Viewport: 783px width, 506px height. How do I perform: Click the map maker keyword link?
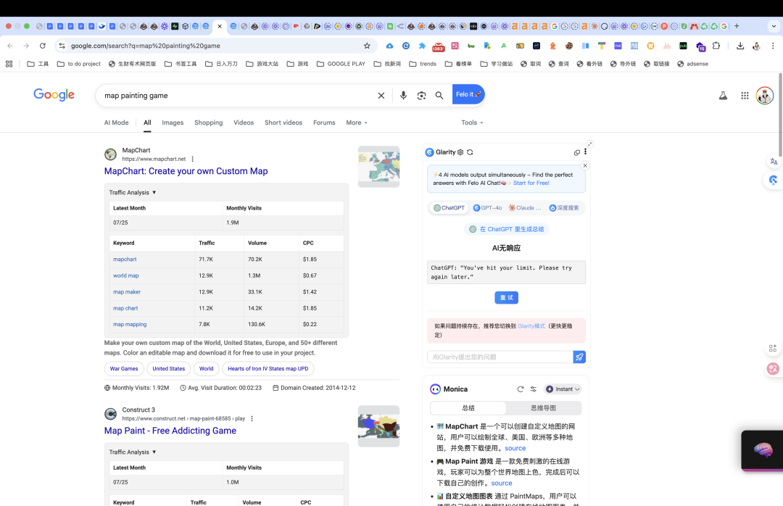[x=127, y=291]
